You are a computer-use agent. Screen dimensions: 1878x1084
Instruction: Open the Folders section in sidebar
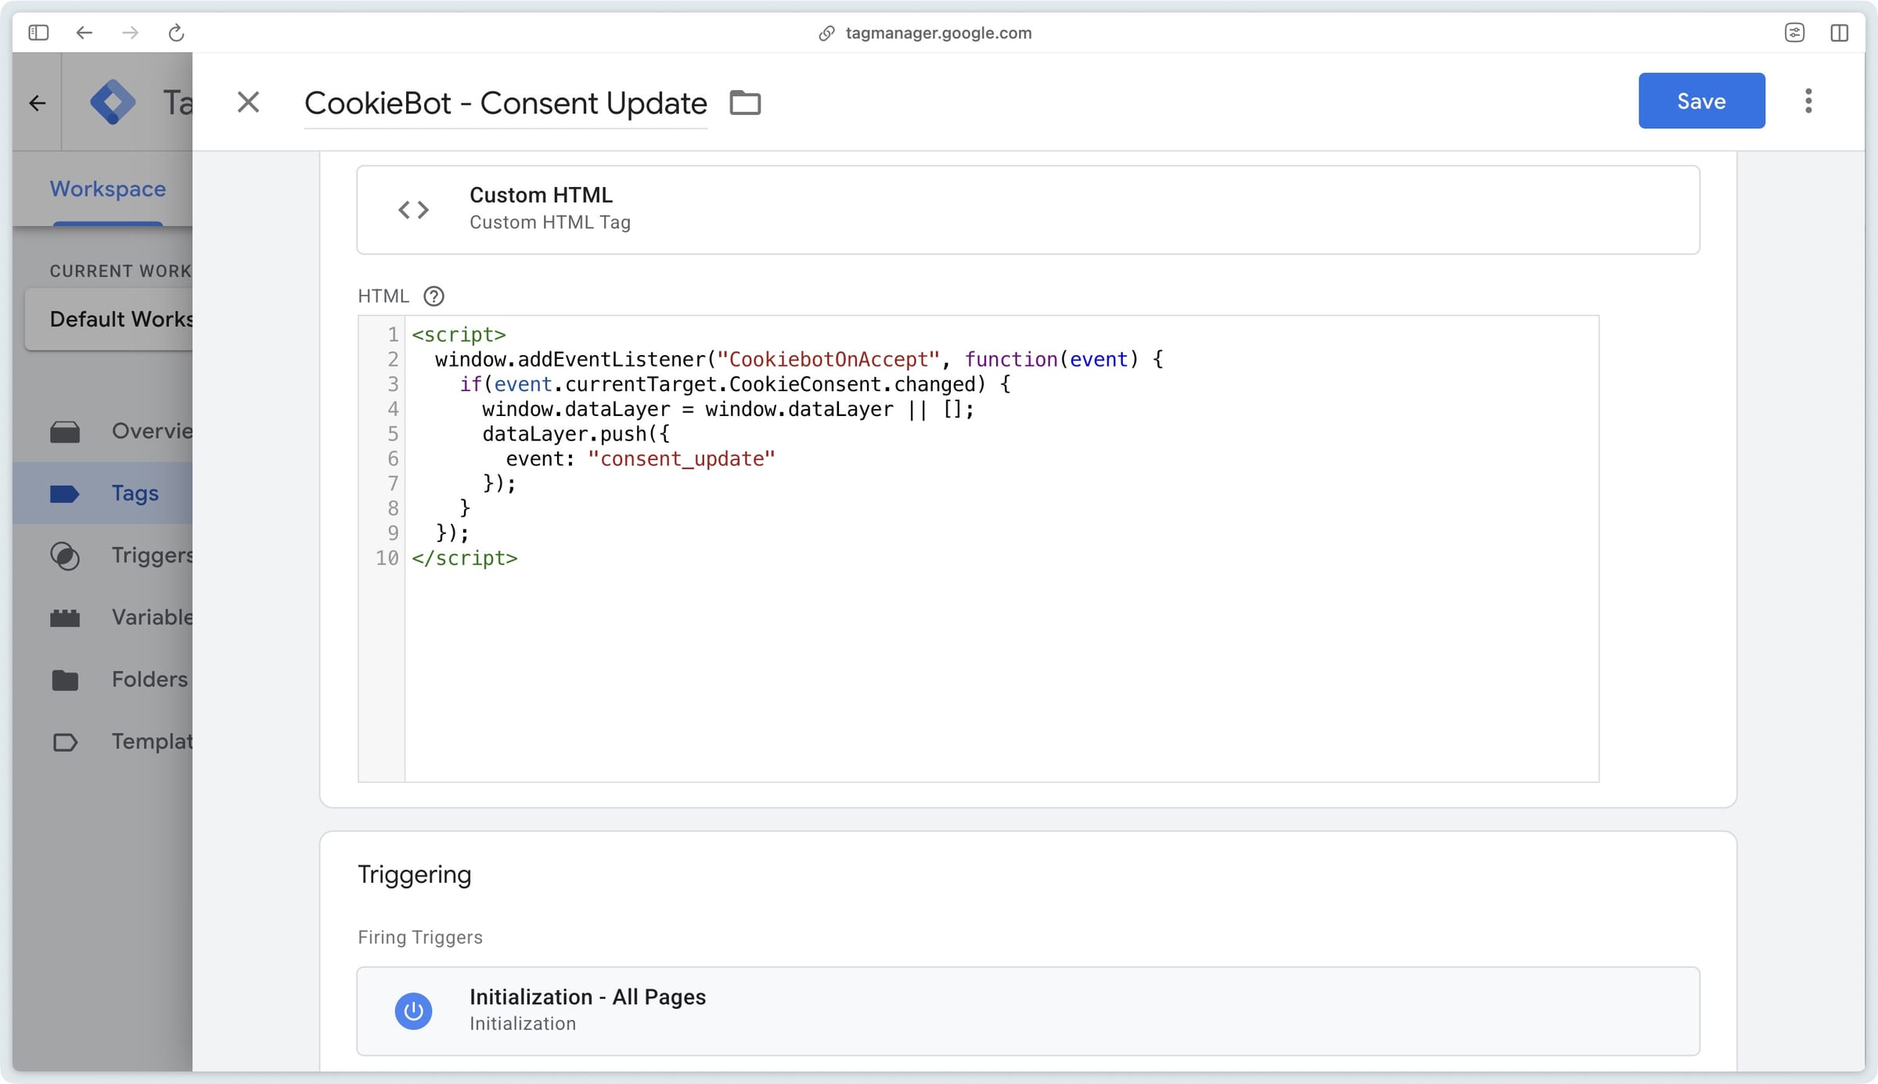[103, 679]
